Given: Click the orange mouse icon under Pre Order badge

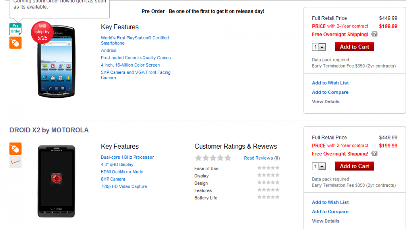Looking at the screenshot, I should pyautogui.click(x=15, y=43).
